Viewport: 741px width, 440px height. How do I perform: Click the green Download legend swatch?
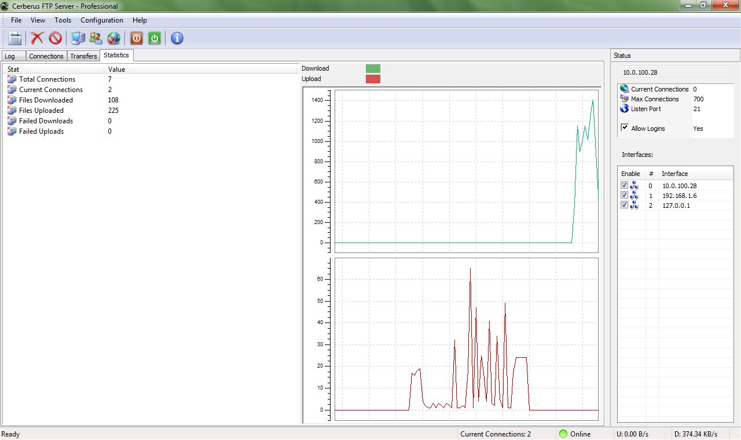tap(373, 68)
